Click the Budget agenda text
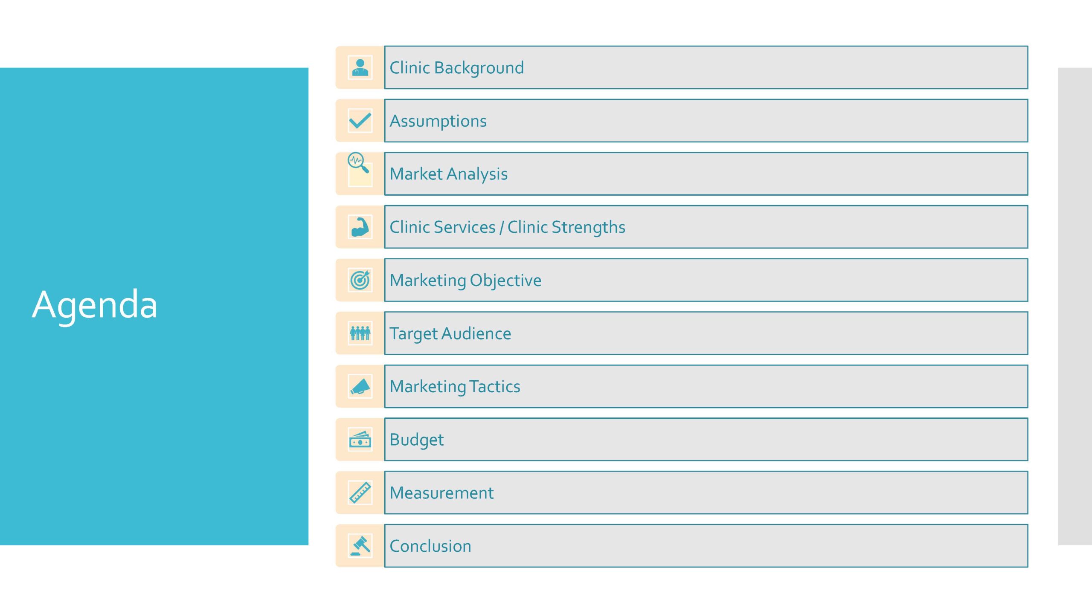 (x=416, y=440)
